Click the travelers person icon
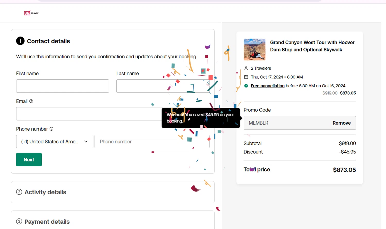Viewport: 386px width, 229px height. (246, 68)
